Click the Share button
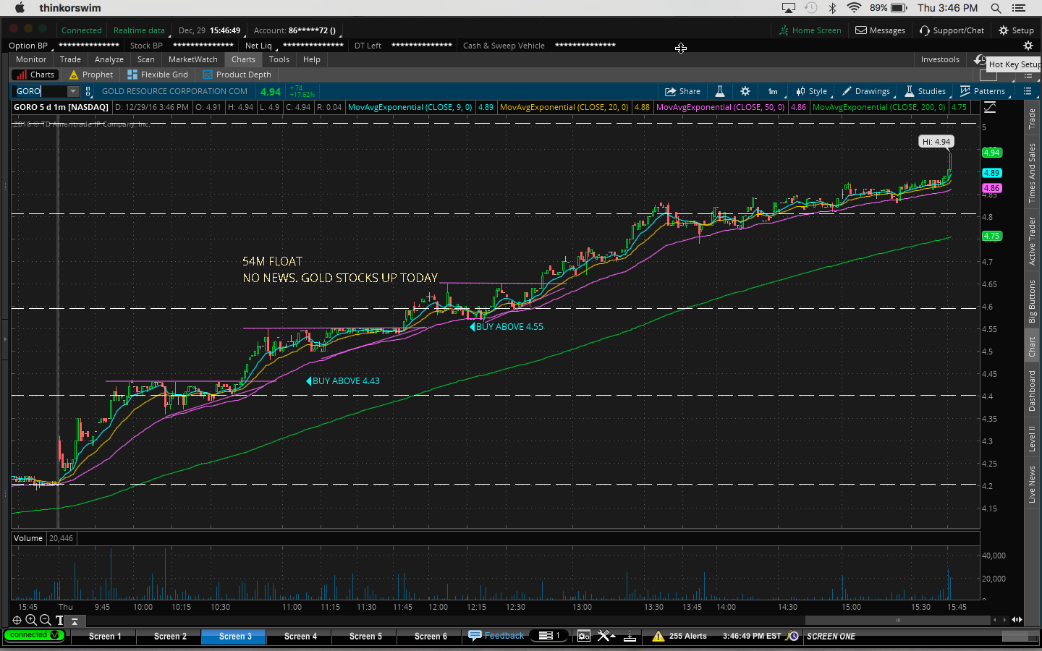The image size is (1042, 651). coord(682,91)
